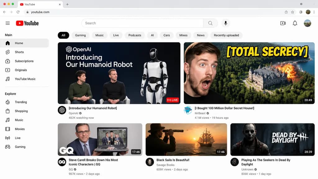Select the Music filter chip
The height and width of the screenshot is (179, 318).
pyautogui.click(x=99, y=35)
